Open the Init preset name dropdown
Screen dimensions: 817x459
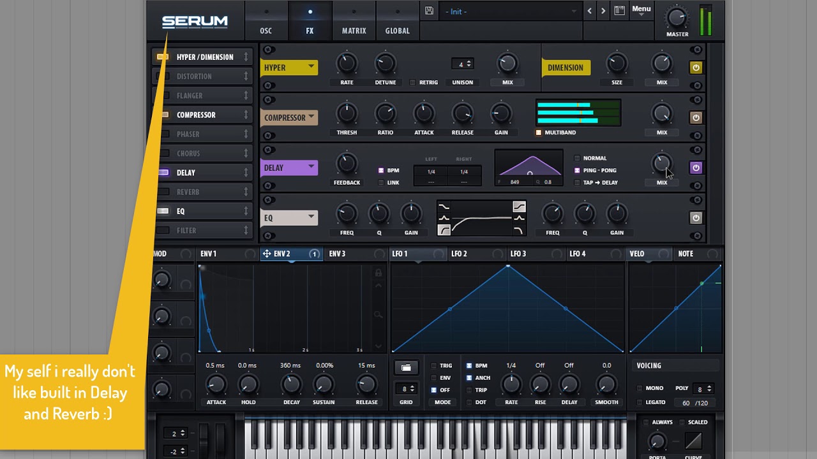511,11
